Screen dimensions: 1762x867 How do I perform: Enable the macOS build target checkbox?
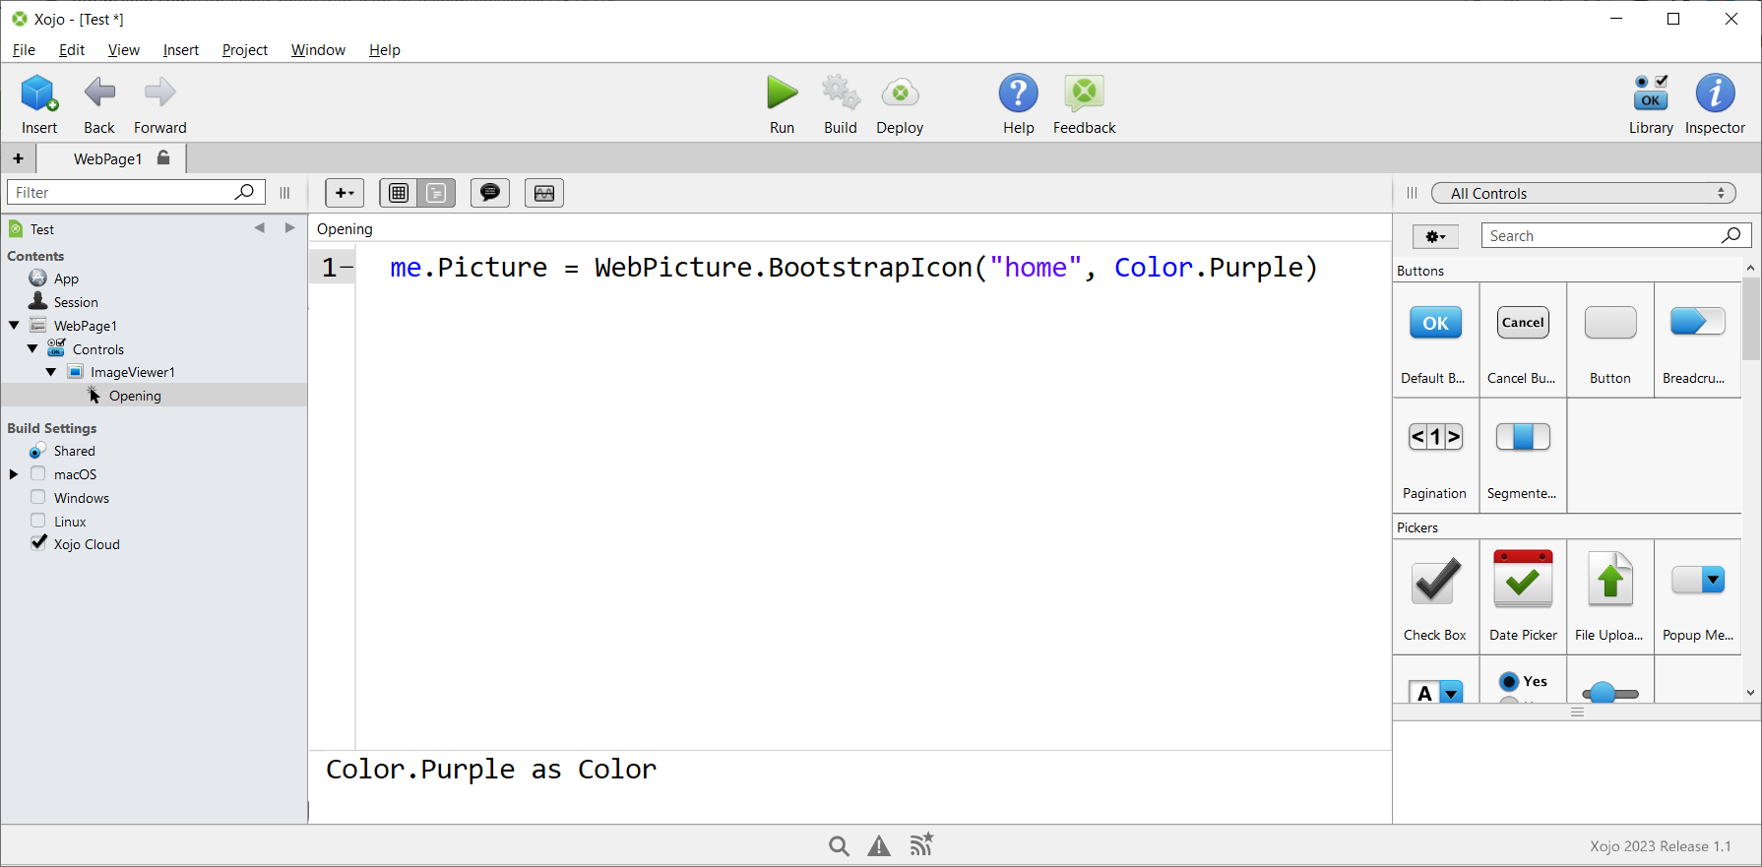[x=38, y=474]
